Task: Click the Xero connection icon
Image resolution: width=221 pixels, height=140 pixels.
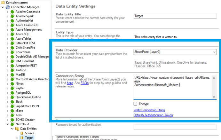Action: point(12,115)
